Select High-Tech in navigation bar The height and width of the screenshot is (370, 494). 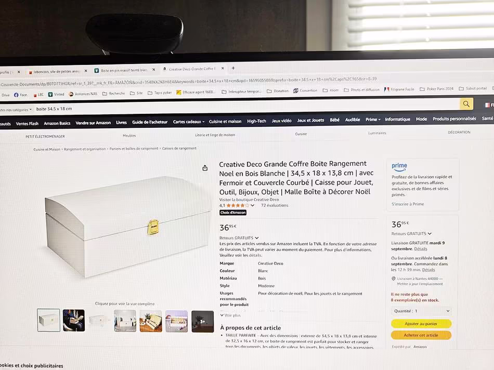click(256, 121)
